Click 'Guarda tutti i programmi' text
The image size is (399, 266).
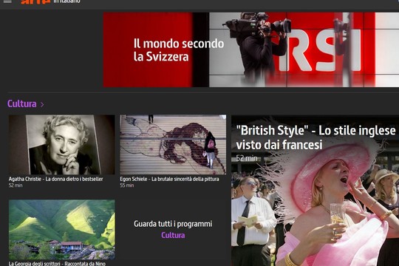pyautogui.click(x=173, y=224)
